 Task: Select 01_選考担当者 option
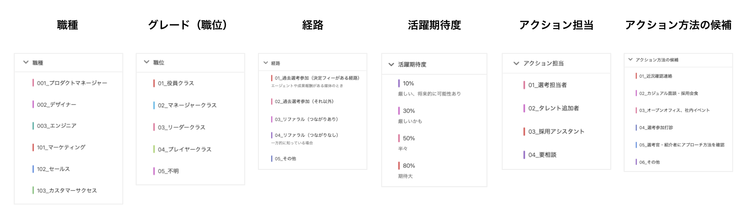point(547,85)
